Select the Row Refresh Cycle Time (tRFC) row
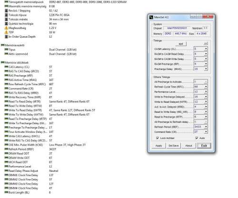The width and height of the screenshot is (238, 198). coord(29,84)
